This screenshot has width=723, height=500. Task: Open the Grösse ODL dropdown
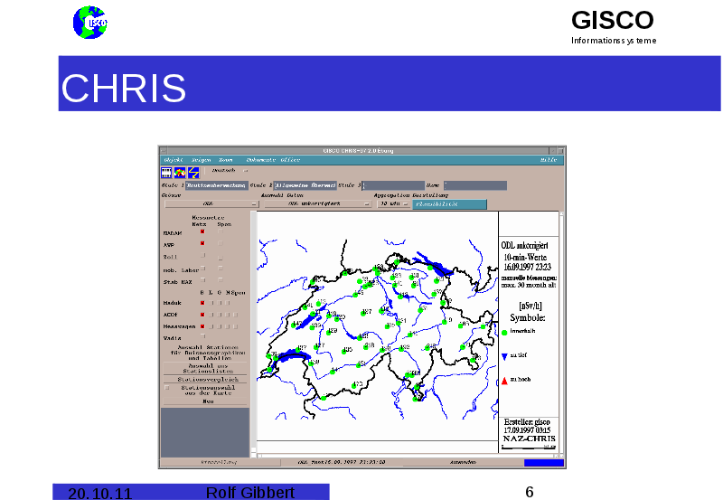208,204
